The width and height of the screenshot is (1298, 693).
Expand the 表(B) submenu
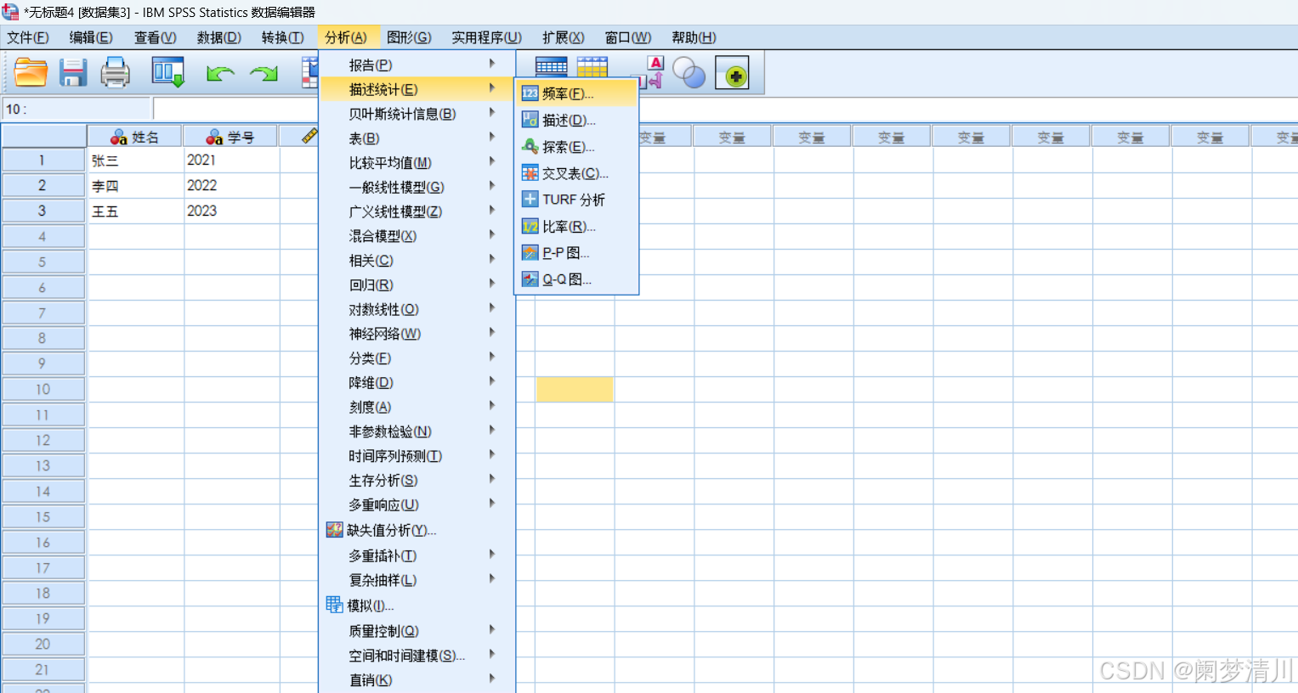(x=417, y=138)
